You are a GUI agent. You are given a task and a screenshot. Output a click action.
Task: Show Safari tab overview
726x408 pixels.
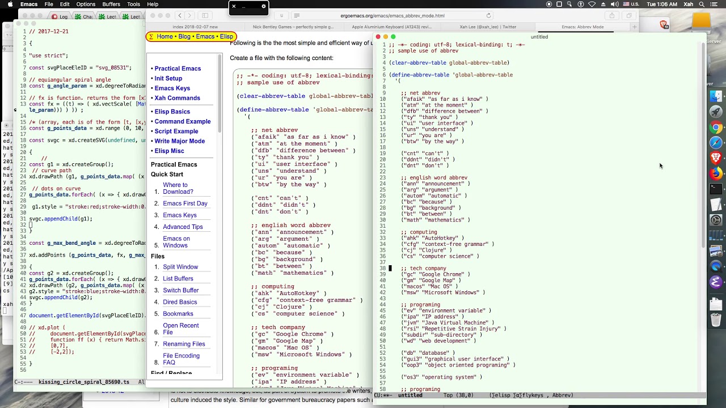click(x=629, y=16)
